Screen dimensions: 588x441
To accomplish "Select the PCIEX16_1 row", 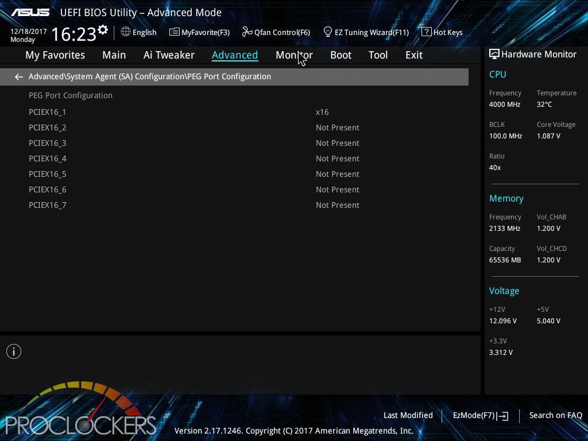I will (234, 112).
